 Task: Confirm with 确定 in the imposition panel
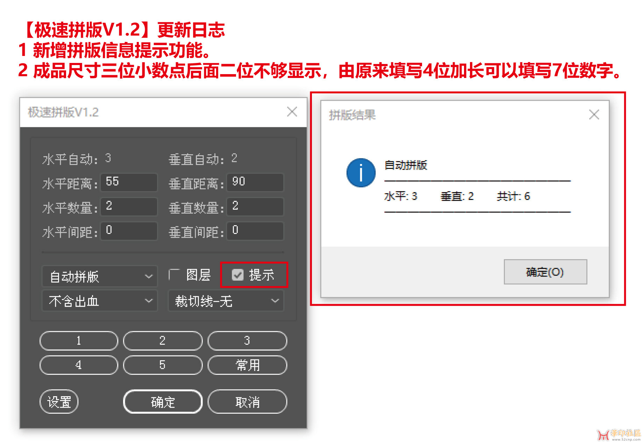click(163, 402)
